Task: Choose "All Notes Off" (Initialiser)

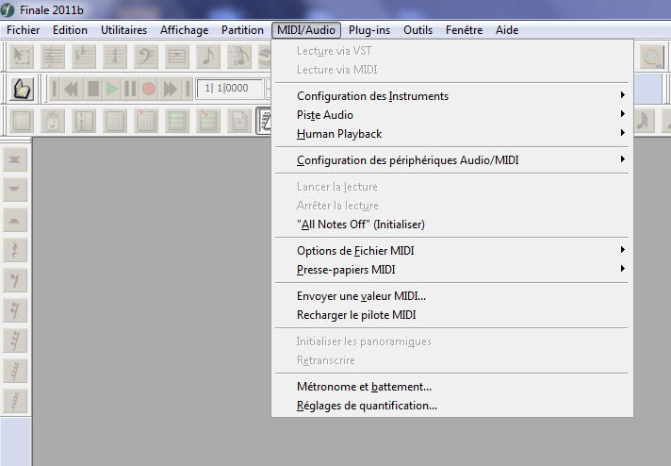Action: pyautogui.click(x=452, y=224)
